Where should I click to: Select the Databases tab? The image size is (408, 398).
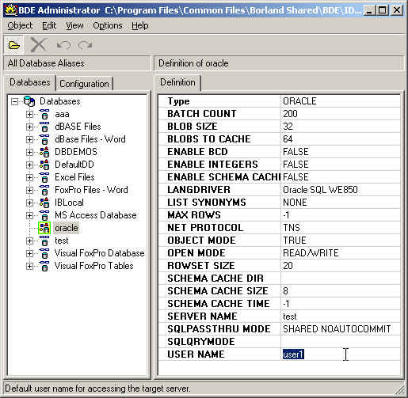point(30,82)
